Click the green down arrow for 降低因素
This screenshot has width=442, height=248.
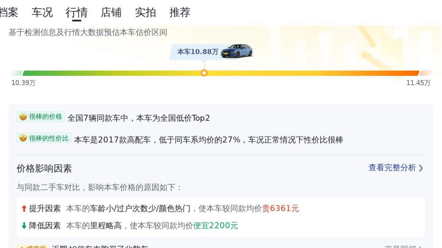pyautogui.click(x=24, y=226)
